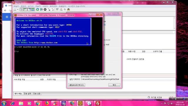
Task: Go back in the Settings browser window
Action: tap(5, 11)
